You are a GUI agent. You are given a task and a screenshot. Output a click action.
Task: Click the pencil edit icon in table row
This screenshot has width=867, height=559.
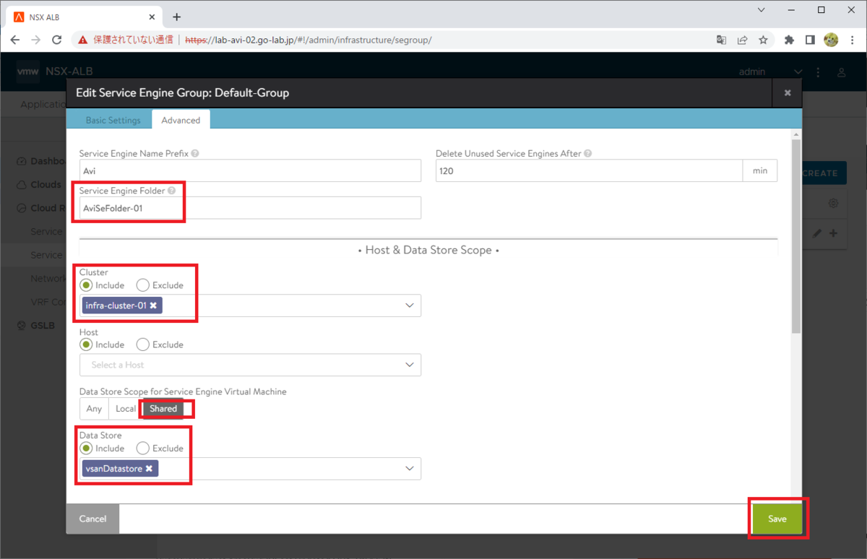click(817, 233)
